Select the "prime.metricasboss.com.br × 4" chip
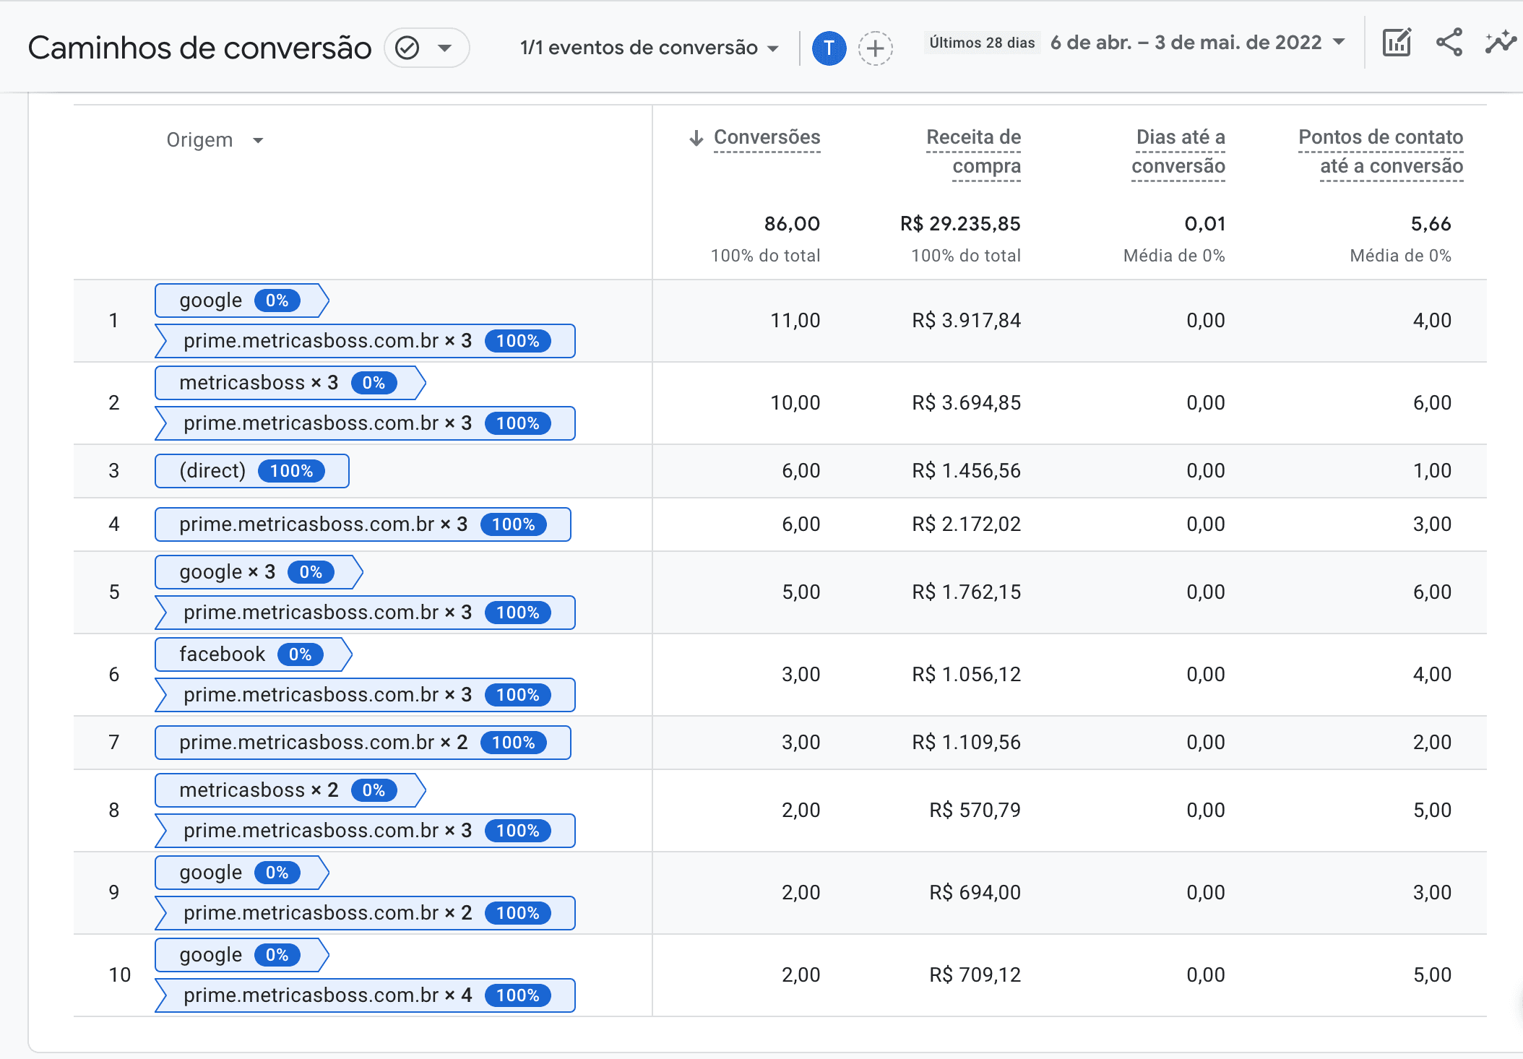 pos(354,995)
